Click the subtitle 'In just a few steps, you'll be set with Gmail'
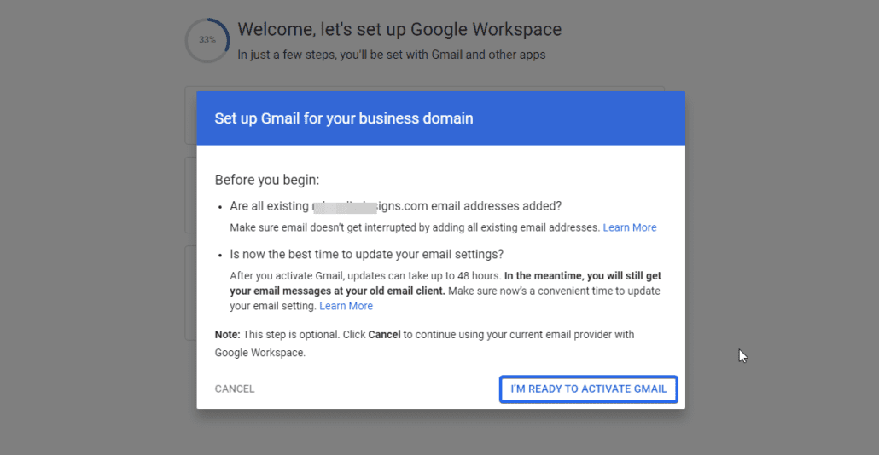The height and width of the screenshot is (455, 879). [x=392, y=55]
